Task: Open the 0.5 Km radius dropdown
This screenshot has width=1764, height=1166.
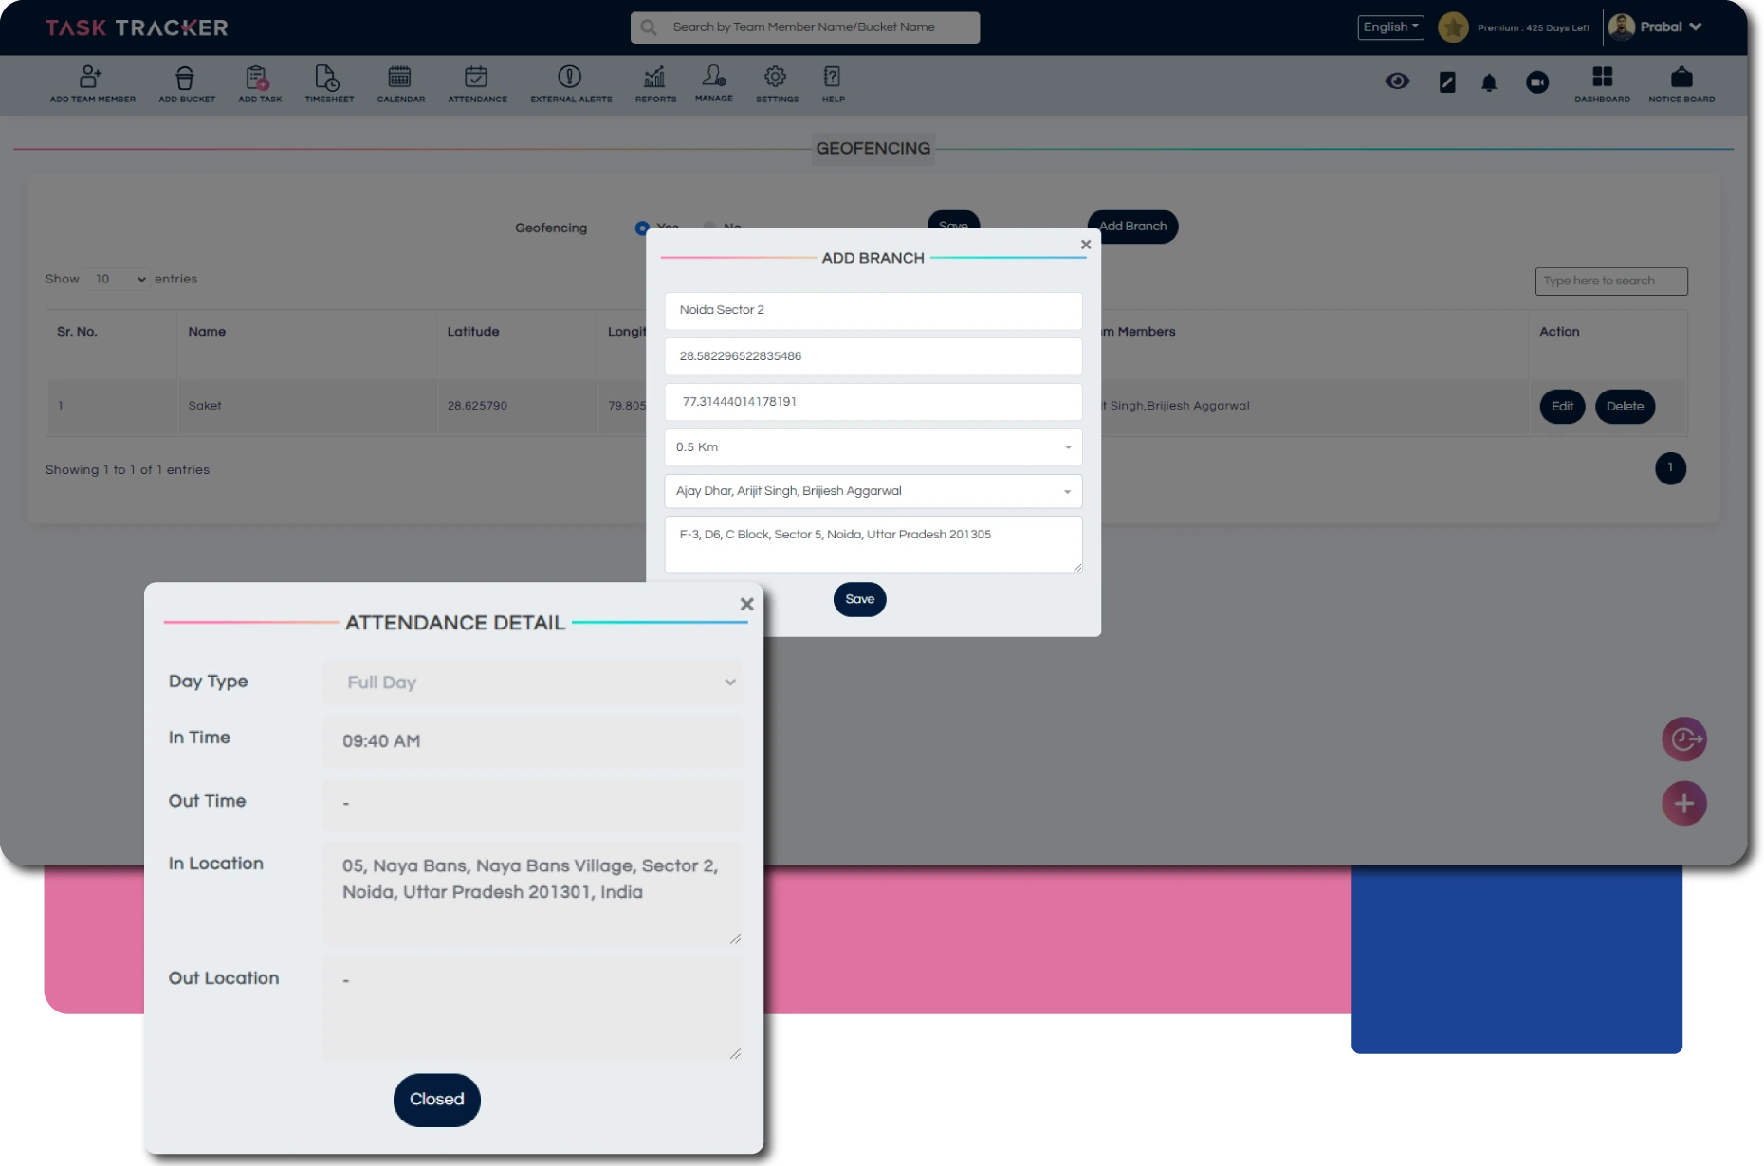Action: click(873, 447)
